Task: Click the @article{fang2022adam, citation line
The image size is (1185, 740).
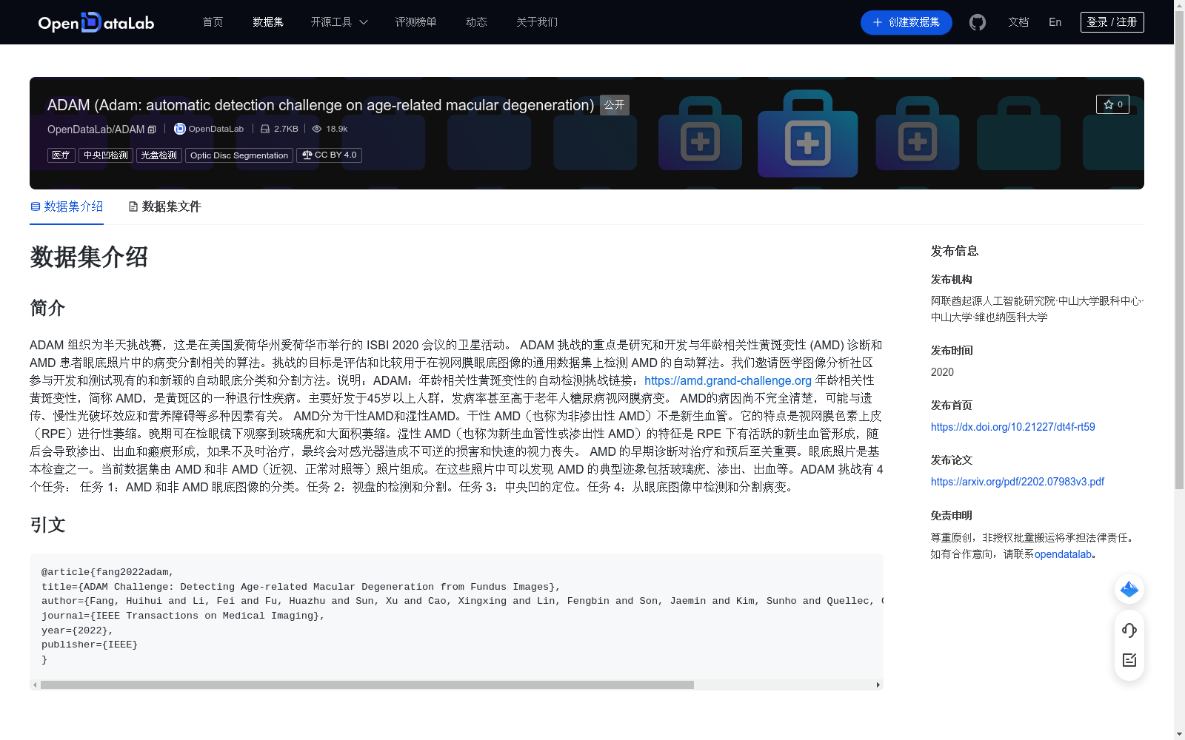Action: [x=107, y=572]
